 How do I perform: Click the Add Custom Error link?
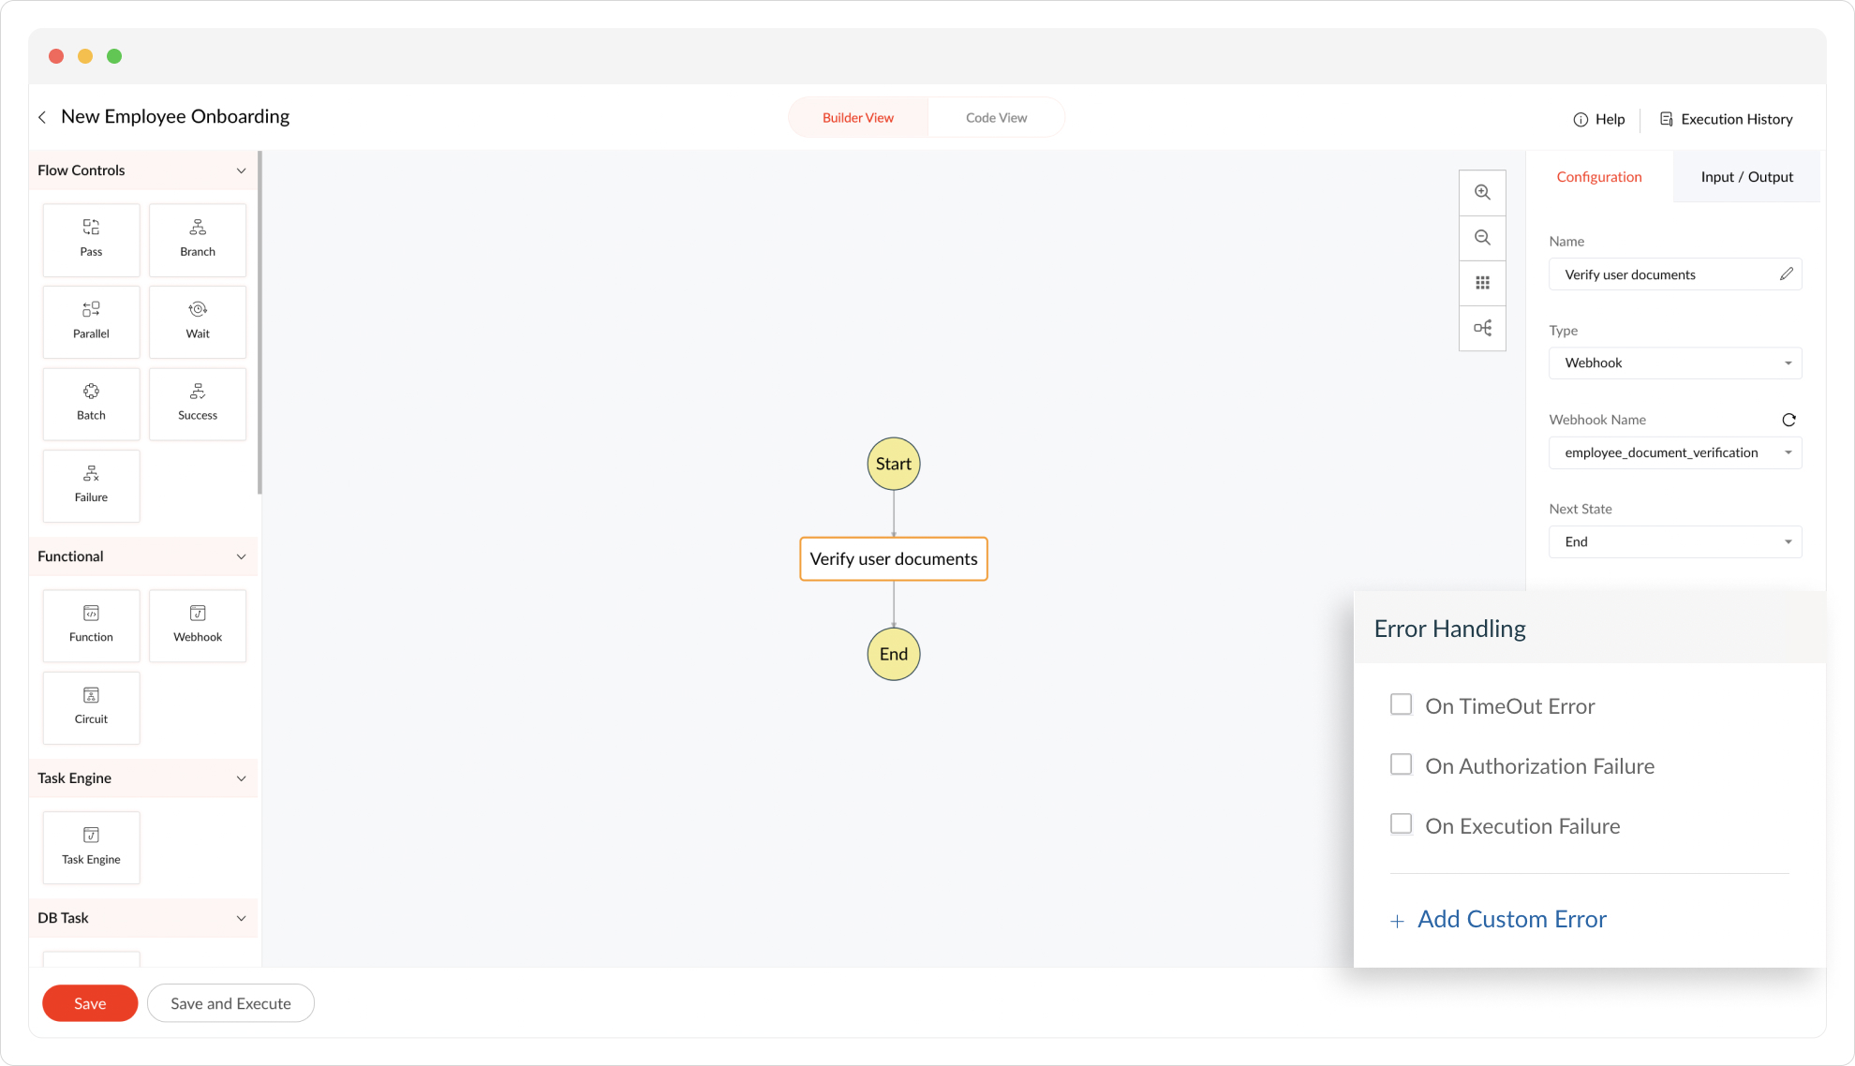[1511, 919]
